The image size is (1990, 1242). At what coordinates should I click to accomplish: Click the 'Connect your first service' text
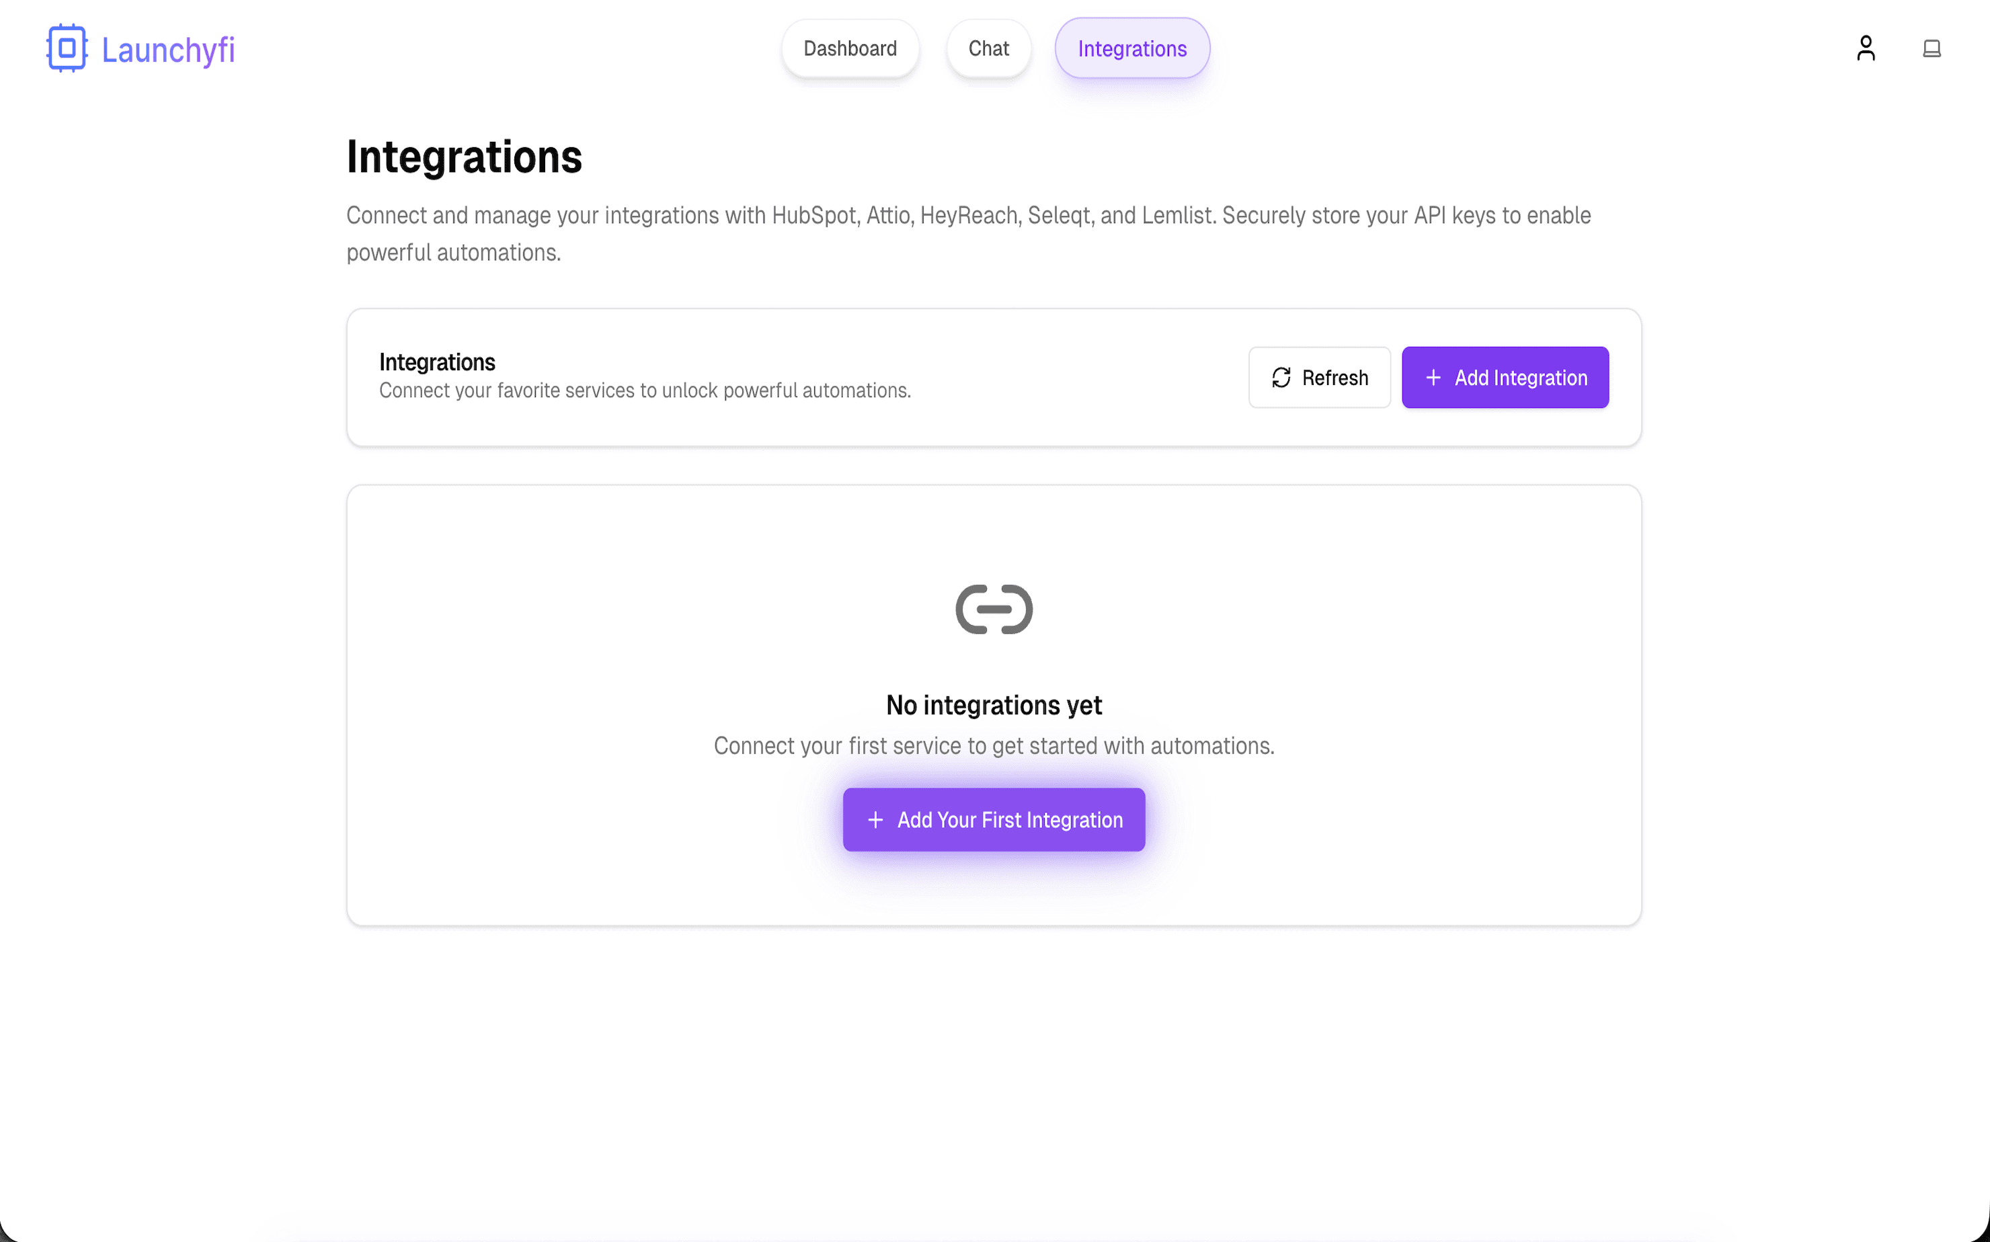(x=994, y=746)
